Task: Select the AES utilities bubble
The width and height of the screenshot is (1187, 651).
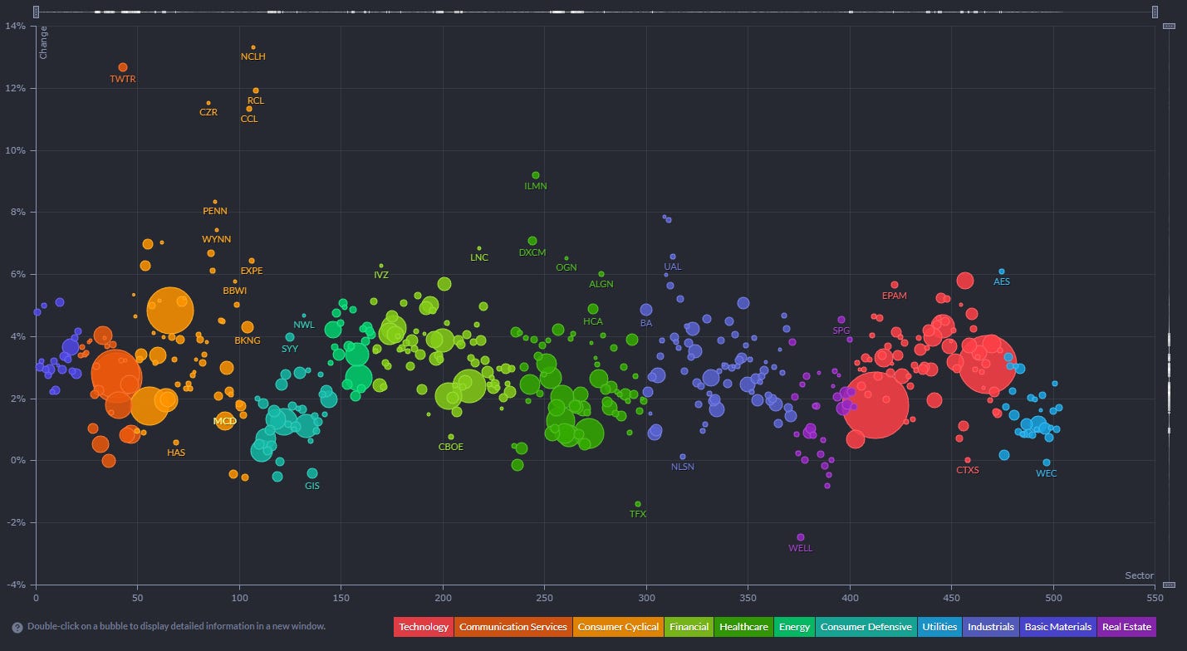Action: tap(1002, 272)
